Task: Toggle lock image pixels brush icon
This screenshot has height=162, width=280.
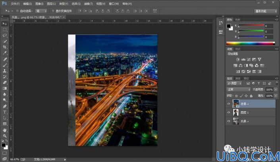Action: tap(241, 96)
